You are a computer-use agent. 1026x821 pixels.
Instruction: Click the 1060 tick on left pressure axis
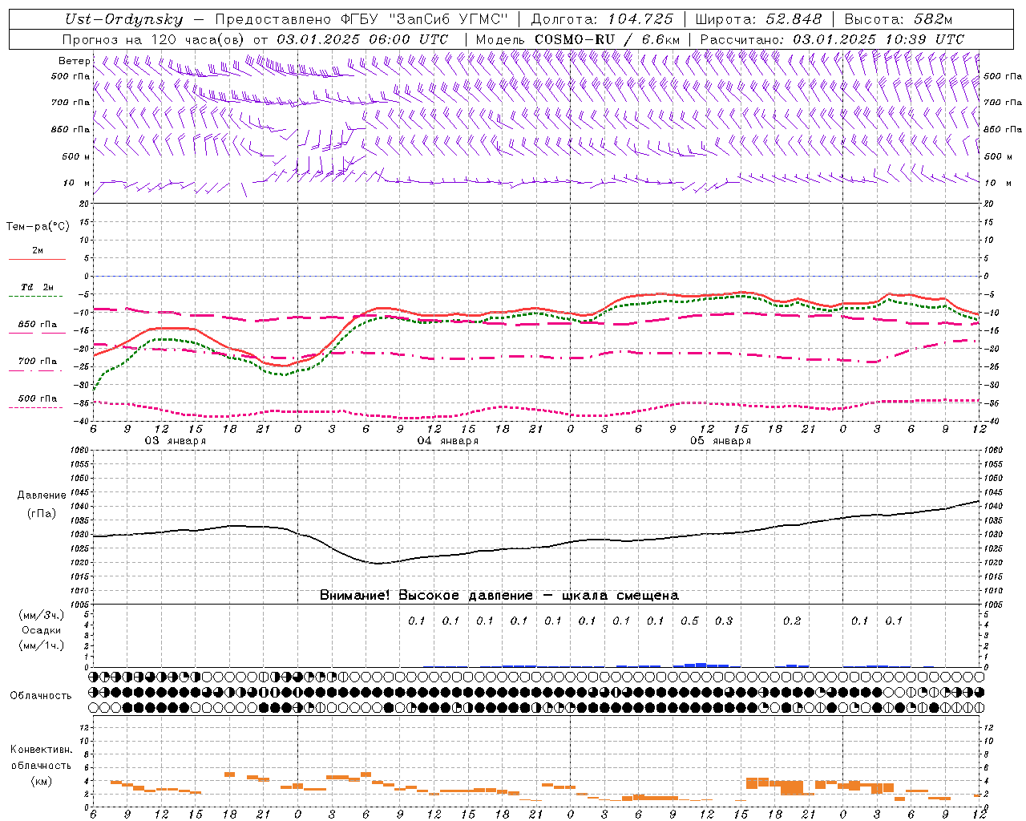tap(82, 451)
